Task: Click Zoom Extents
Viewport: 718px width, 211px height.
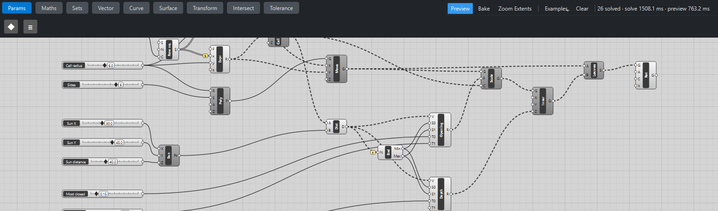Action: pos(515,9)
